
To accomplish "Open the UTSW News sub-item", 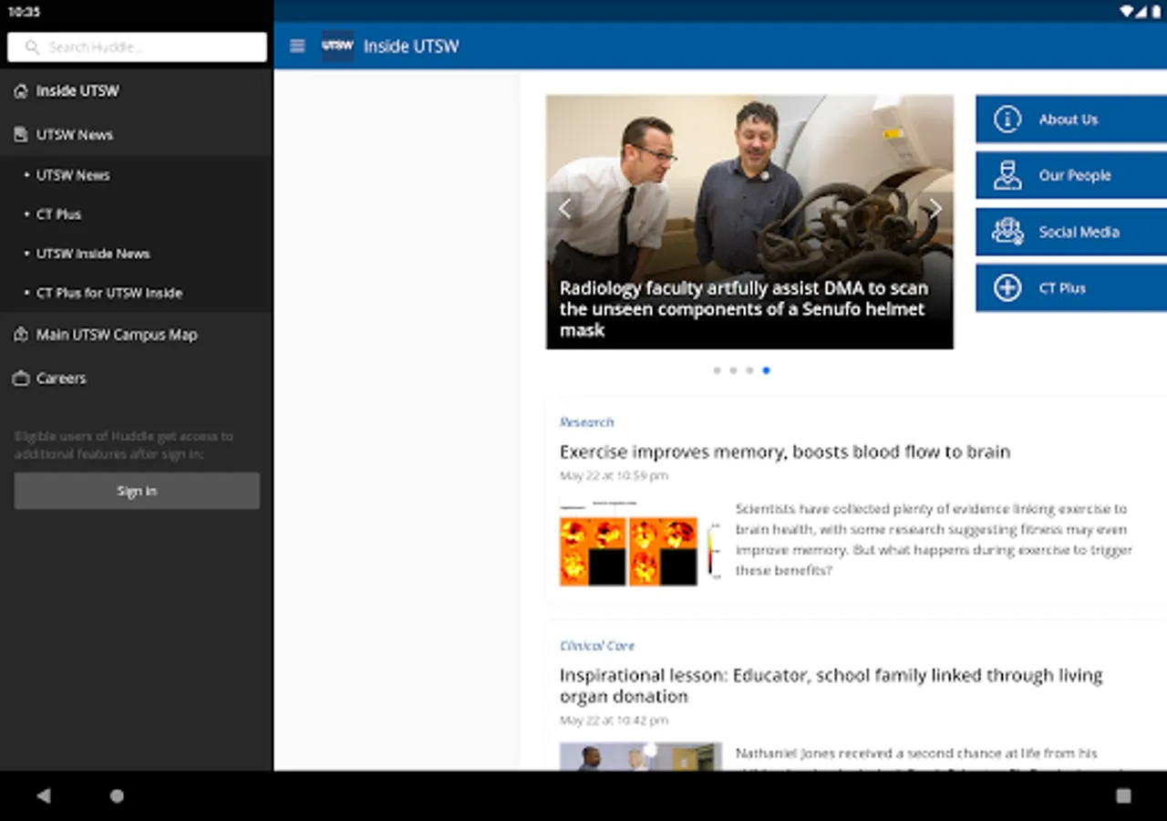I will [x=137, y=175].
